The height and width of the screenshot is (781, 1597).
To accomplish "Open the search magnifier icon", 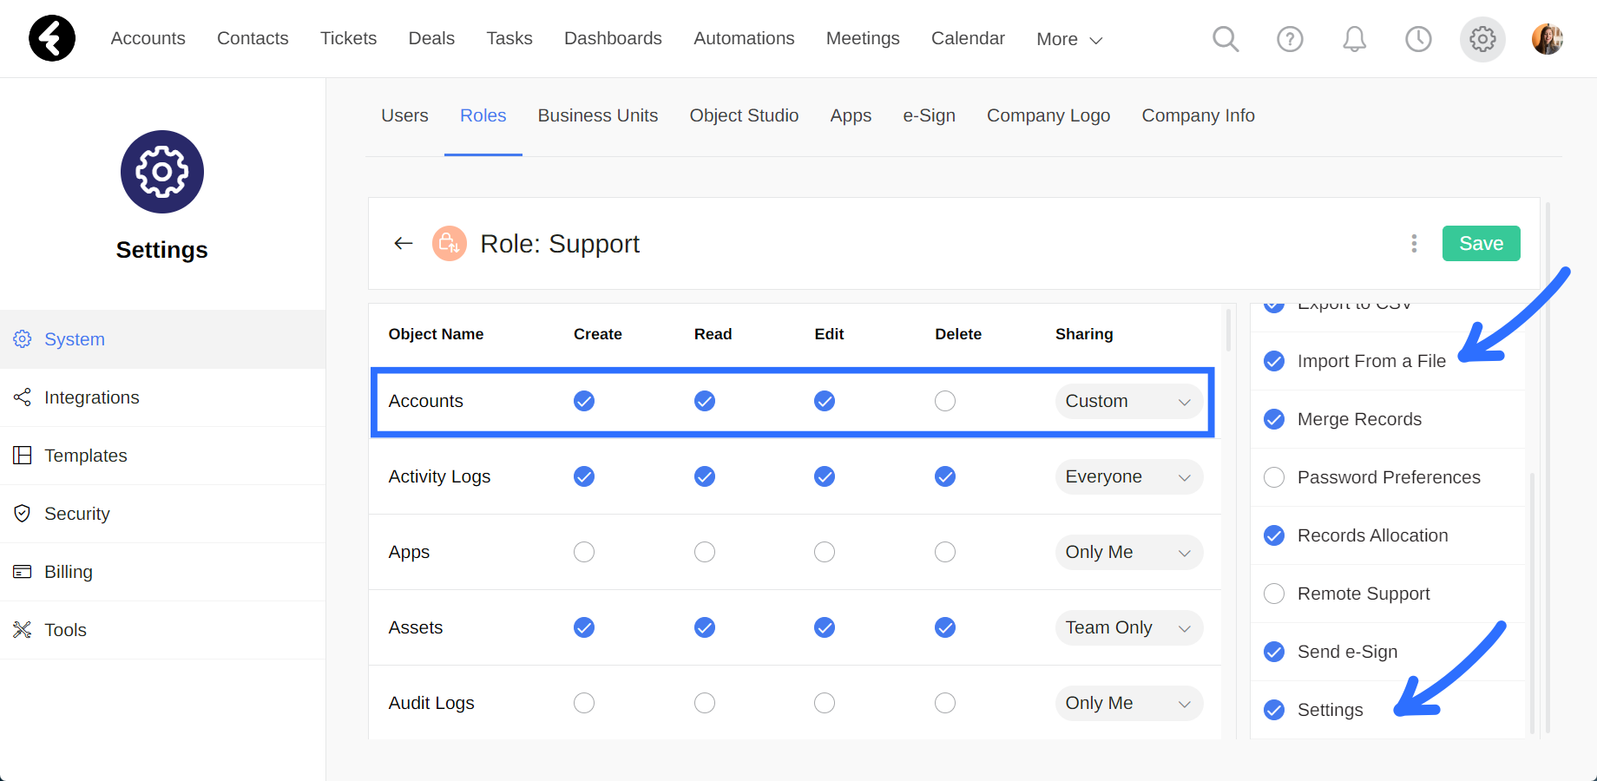I will click(1226, 38).
